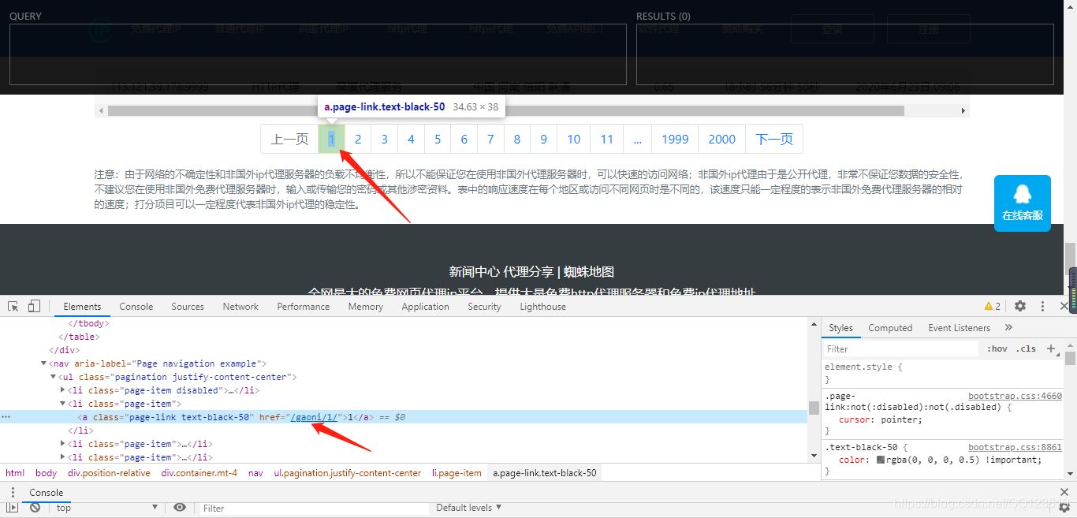This screenshot has width=1077, height=518.
Task: Open the JavaScript context dropdown showing top
Action: 102,508
